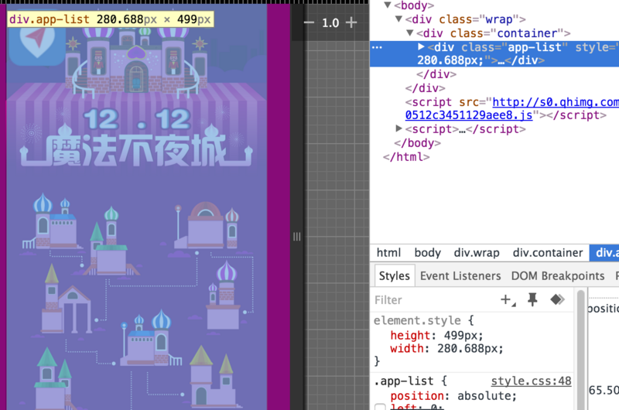Switch to the DOM Breakpoints tab
Screen dimensions: 619x410
(x=557, y=276)
